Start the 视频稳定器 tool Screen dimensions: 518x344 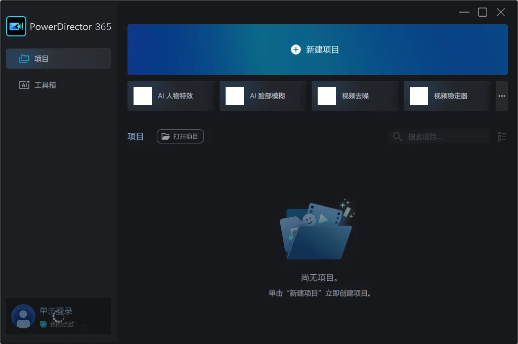click(x=447, y=96)
